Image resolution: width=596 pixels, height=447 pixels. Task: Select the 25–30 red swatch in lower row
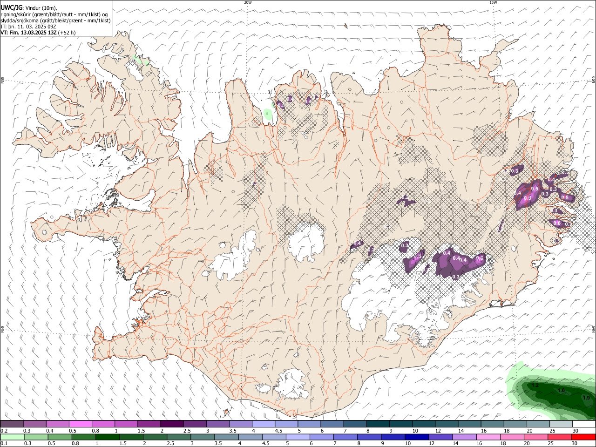[560, 437]
